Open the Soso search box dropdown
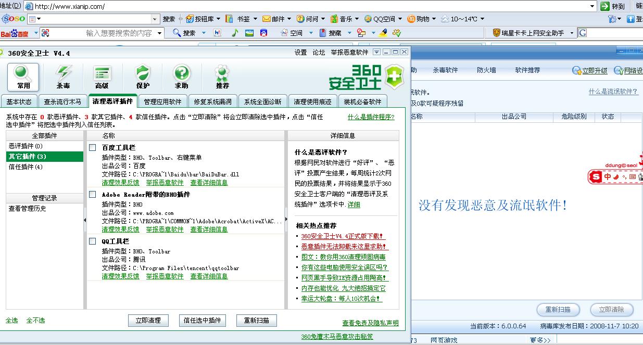643x345 pixels. coord(155,19)
